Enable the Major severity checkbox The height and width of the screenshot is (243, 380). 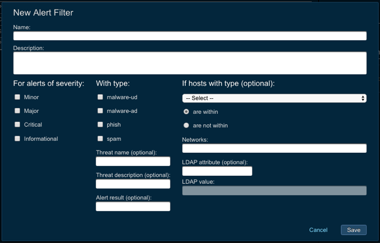click(18, 111)
